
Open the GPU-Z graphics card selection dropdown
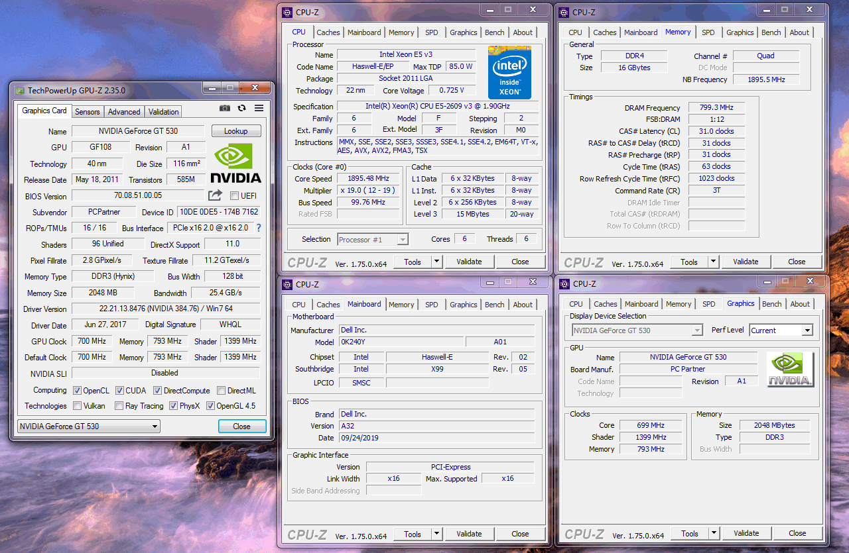click(89, 427)
